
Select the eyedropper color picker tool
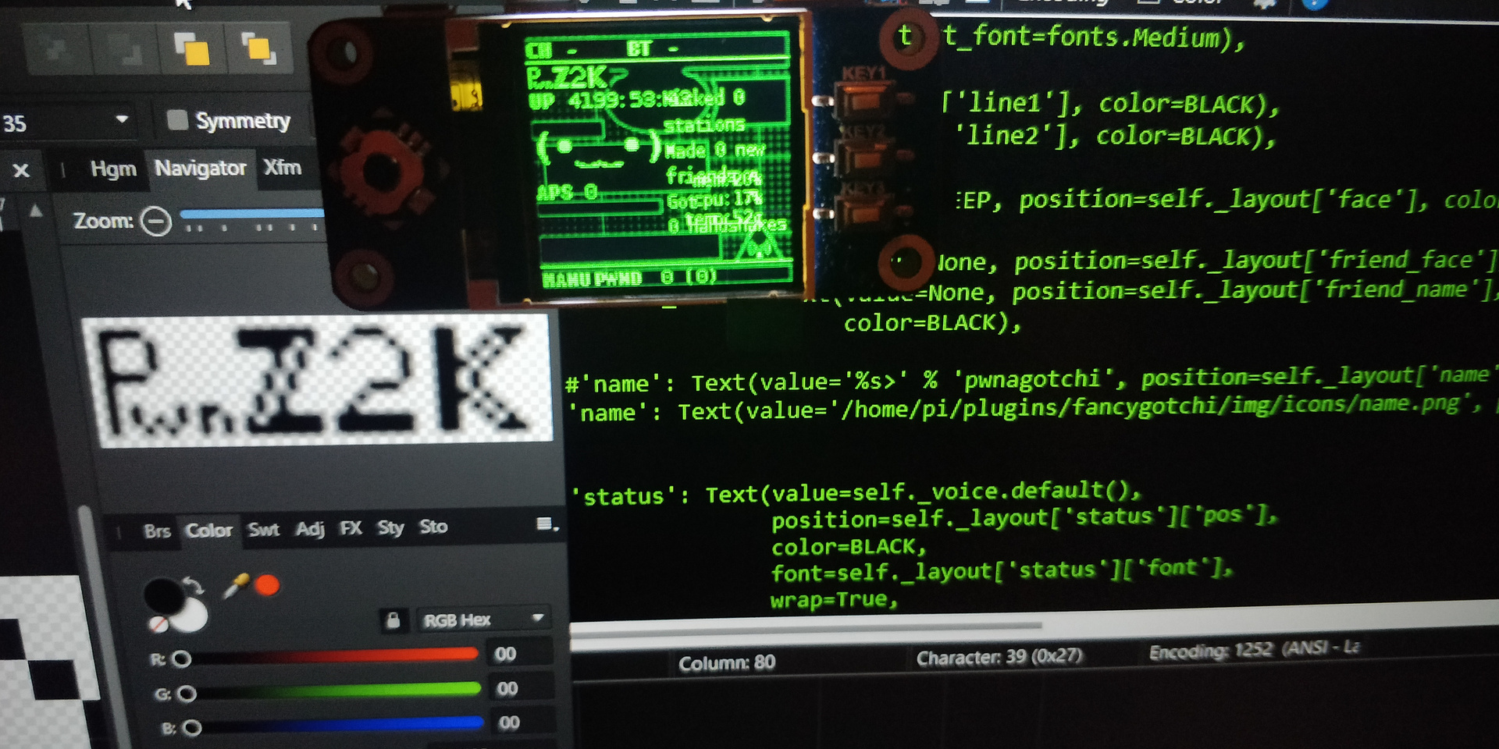[235, 586]
